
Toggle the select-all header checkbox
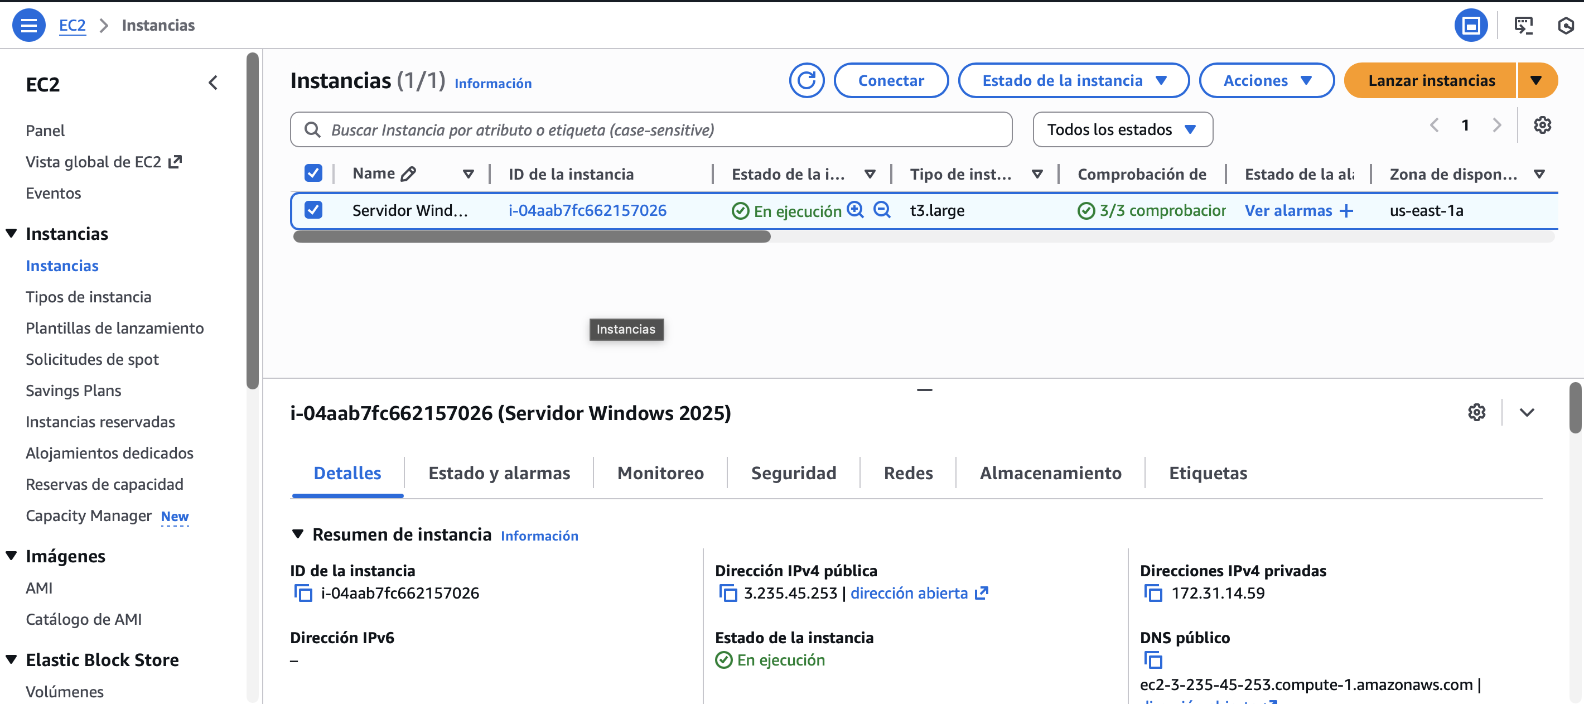[313, 173]
